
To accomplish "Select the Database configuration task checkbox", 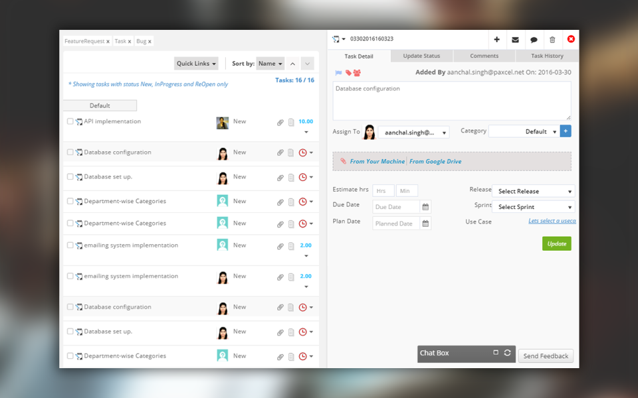I will [69, 152].
